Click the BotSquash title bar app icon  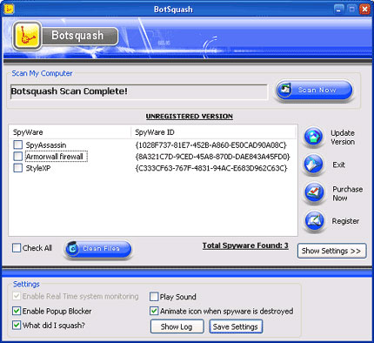pos(9,10)
